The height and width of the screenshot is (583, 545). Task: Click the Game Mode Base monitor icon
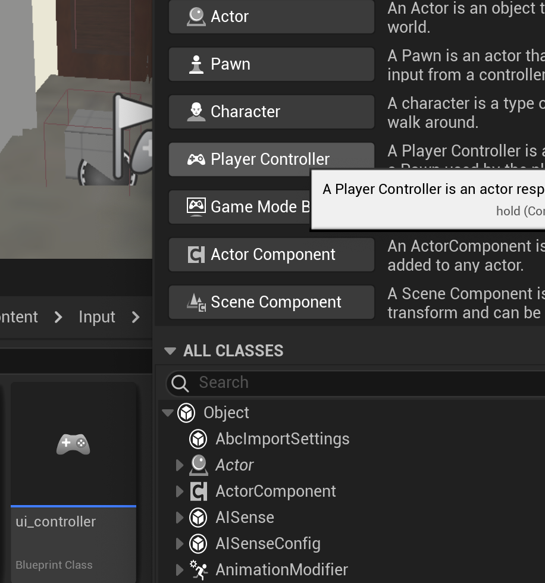pyautogui.click(x=196, y=207)
